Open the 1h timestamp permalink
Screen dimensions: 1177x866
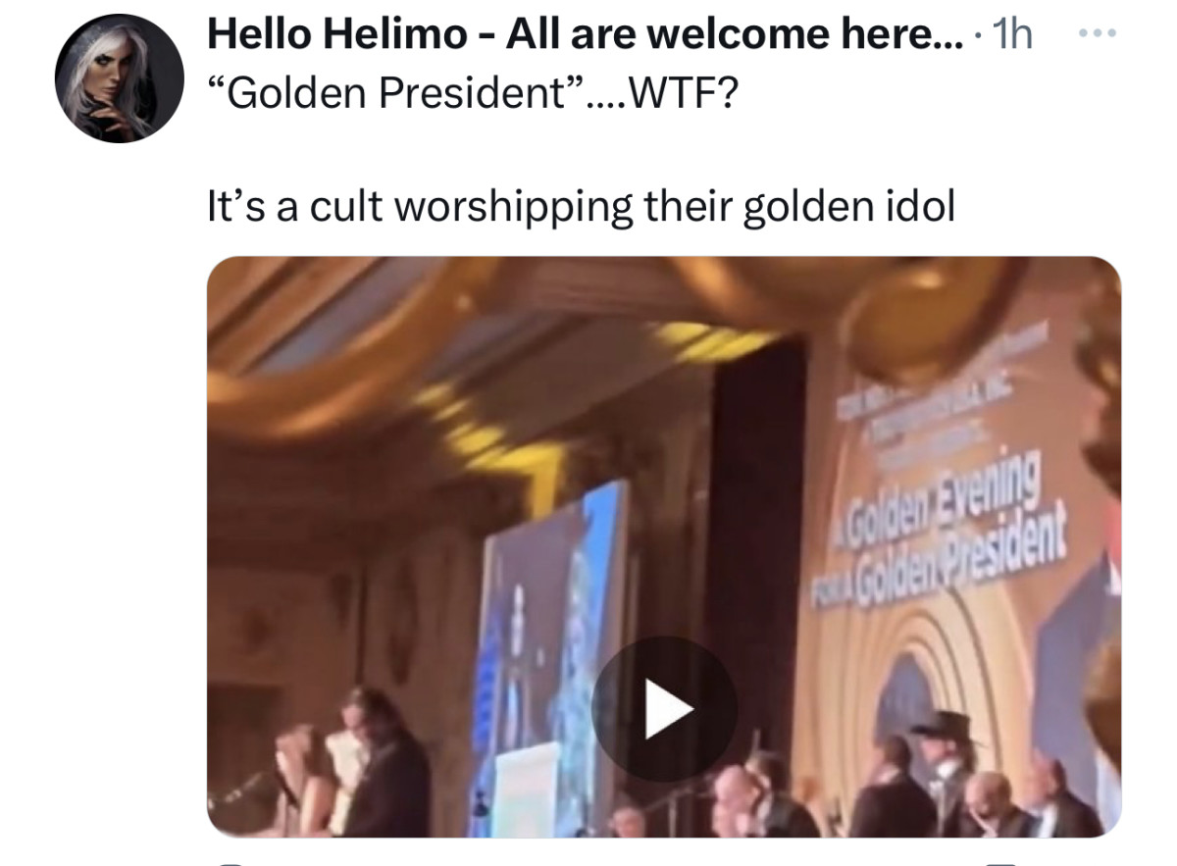pos(1012,35)
